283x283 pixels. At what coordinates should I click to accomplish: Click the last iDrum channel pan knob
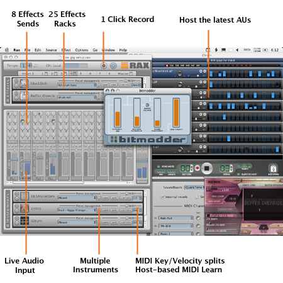pos(180,150)
